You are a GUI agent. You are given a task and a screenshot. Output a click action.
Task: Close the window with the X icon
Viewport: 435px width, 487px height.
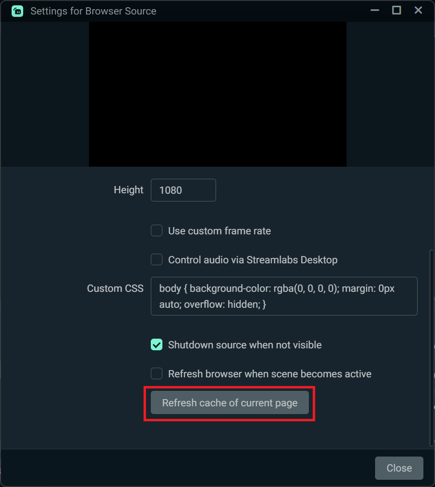418,10
